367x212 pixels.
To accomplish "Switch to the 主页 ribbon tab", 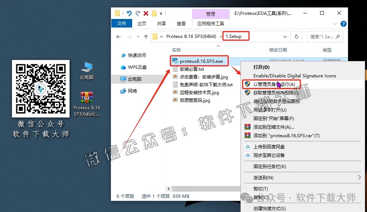I will pos(141,23).
